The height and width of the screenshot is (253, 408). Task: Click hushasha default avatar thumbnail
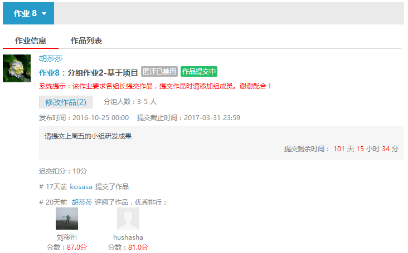coord(128,219)
